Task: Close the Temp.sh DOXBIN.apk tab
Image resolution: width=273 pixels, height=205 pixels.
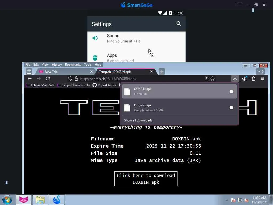Action: point(151,72)
